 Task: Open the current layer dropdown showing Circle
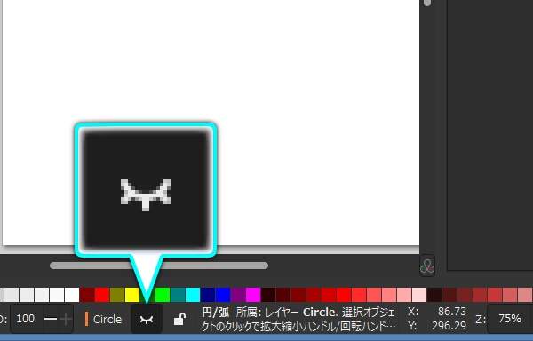[x=103, y=320]
